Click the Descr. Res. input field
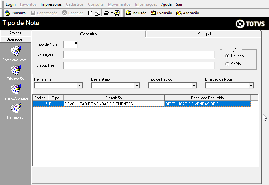 point(139,65)
